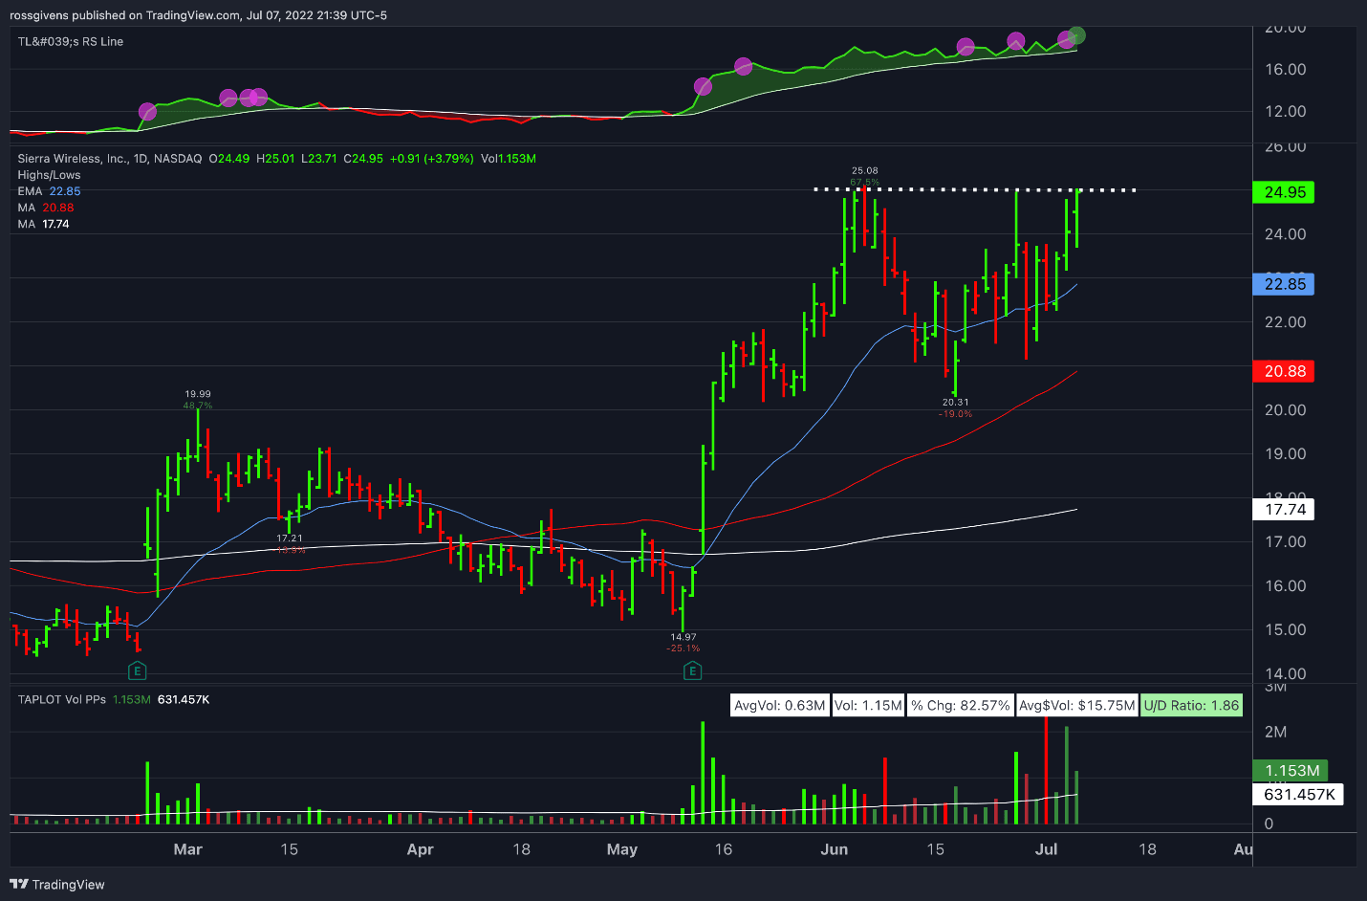Select the E earnings marker in mid-May

click(x=692, y=671)
